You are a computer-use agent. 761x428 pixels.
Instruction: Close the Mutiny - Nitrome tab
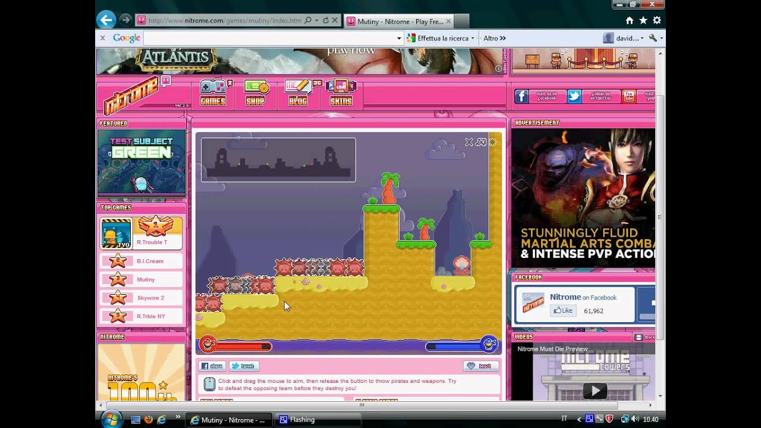448,21
